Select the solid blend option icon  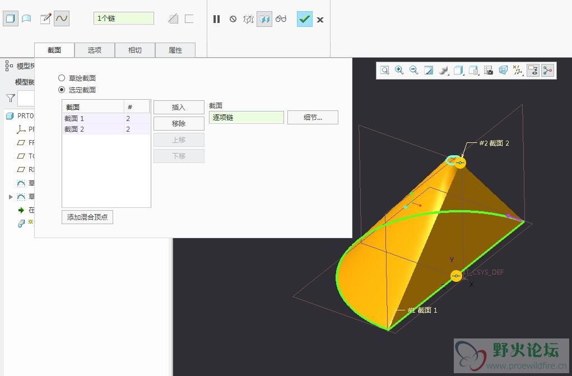point(10,18)
